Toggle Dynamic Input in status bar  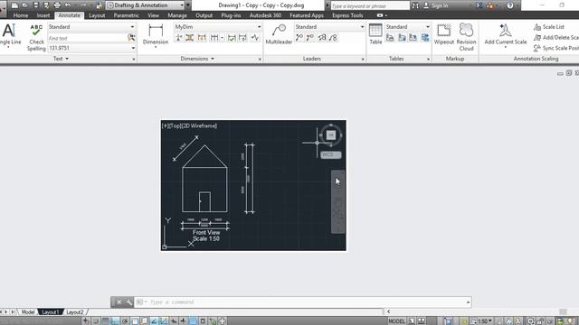[x=174, y=321]
